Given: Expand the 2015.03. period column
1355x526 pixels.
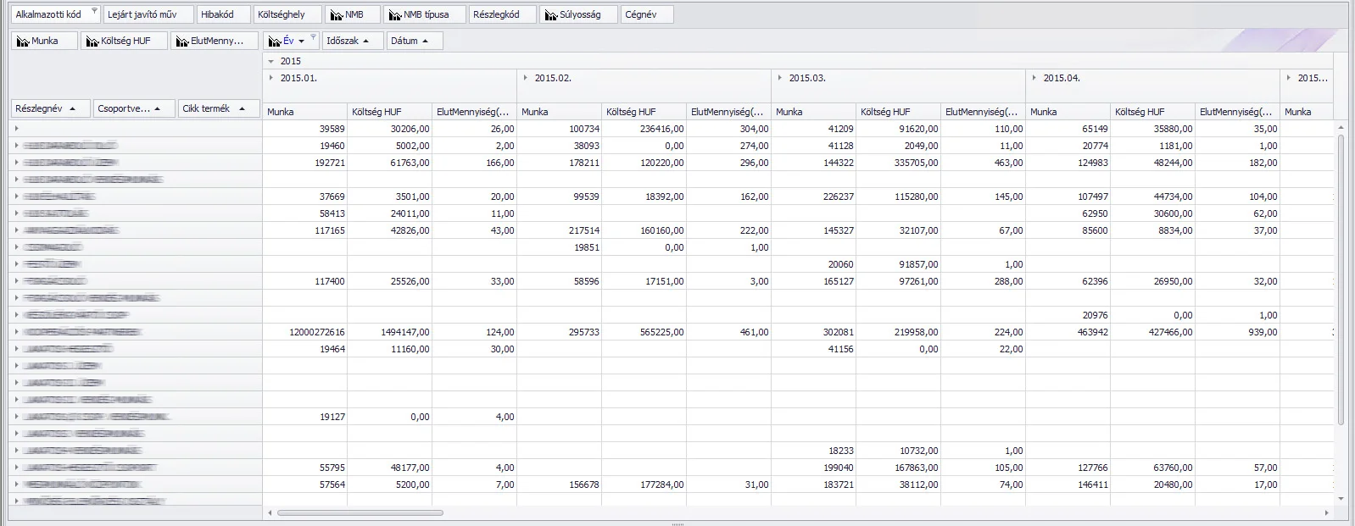Looking at the screenshot, I should [780, 78].
